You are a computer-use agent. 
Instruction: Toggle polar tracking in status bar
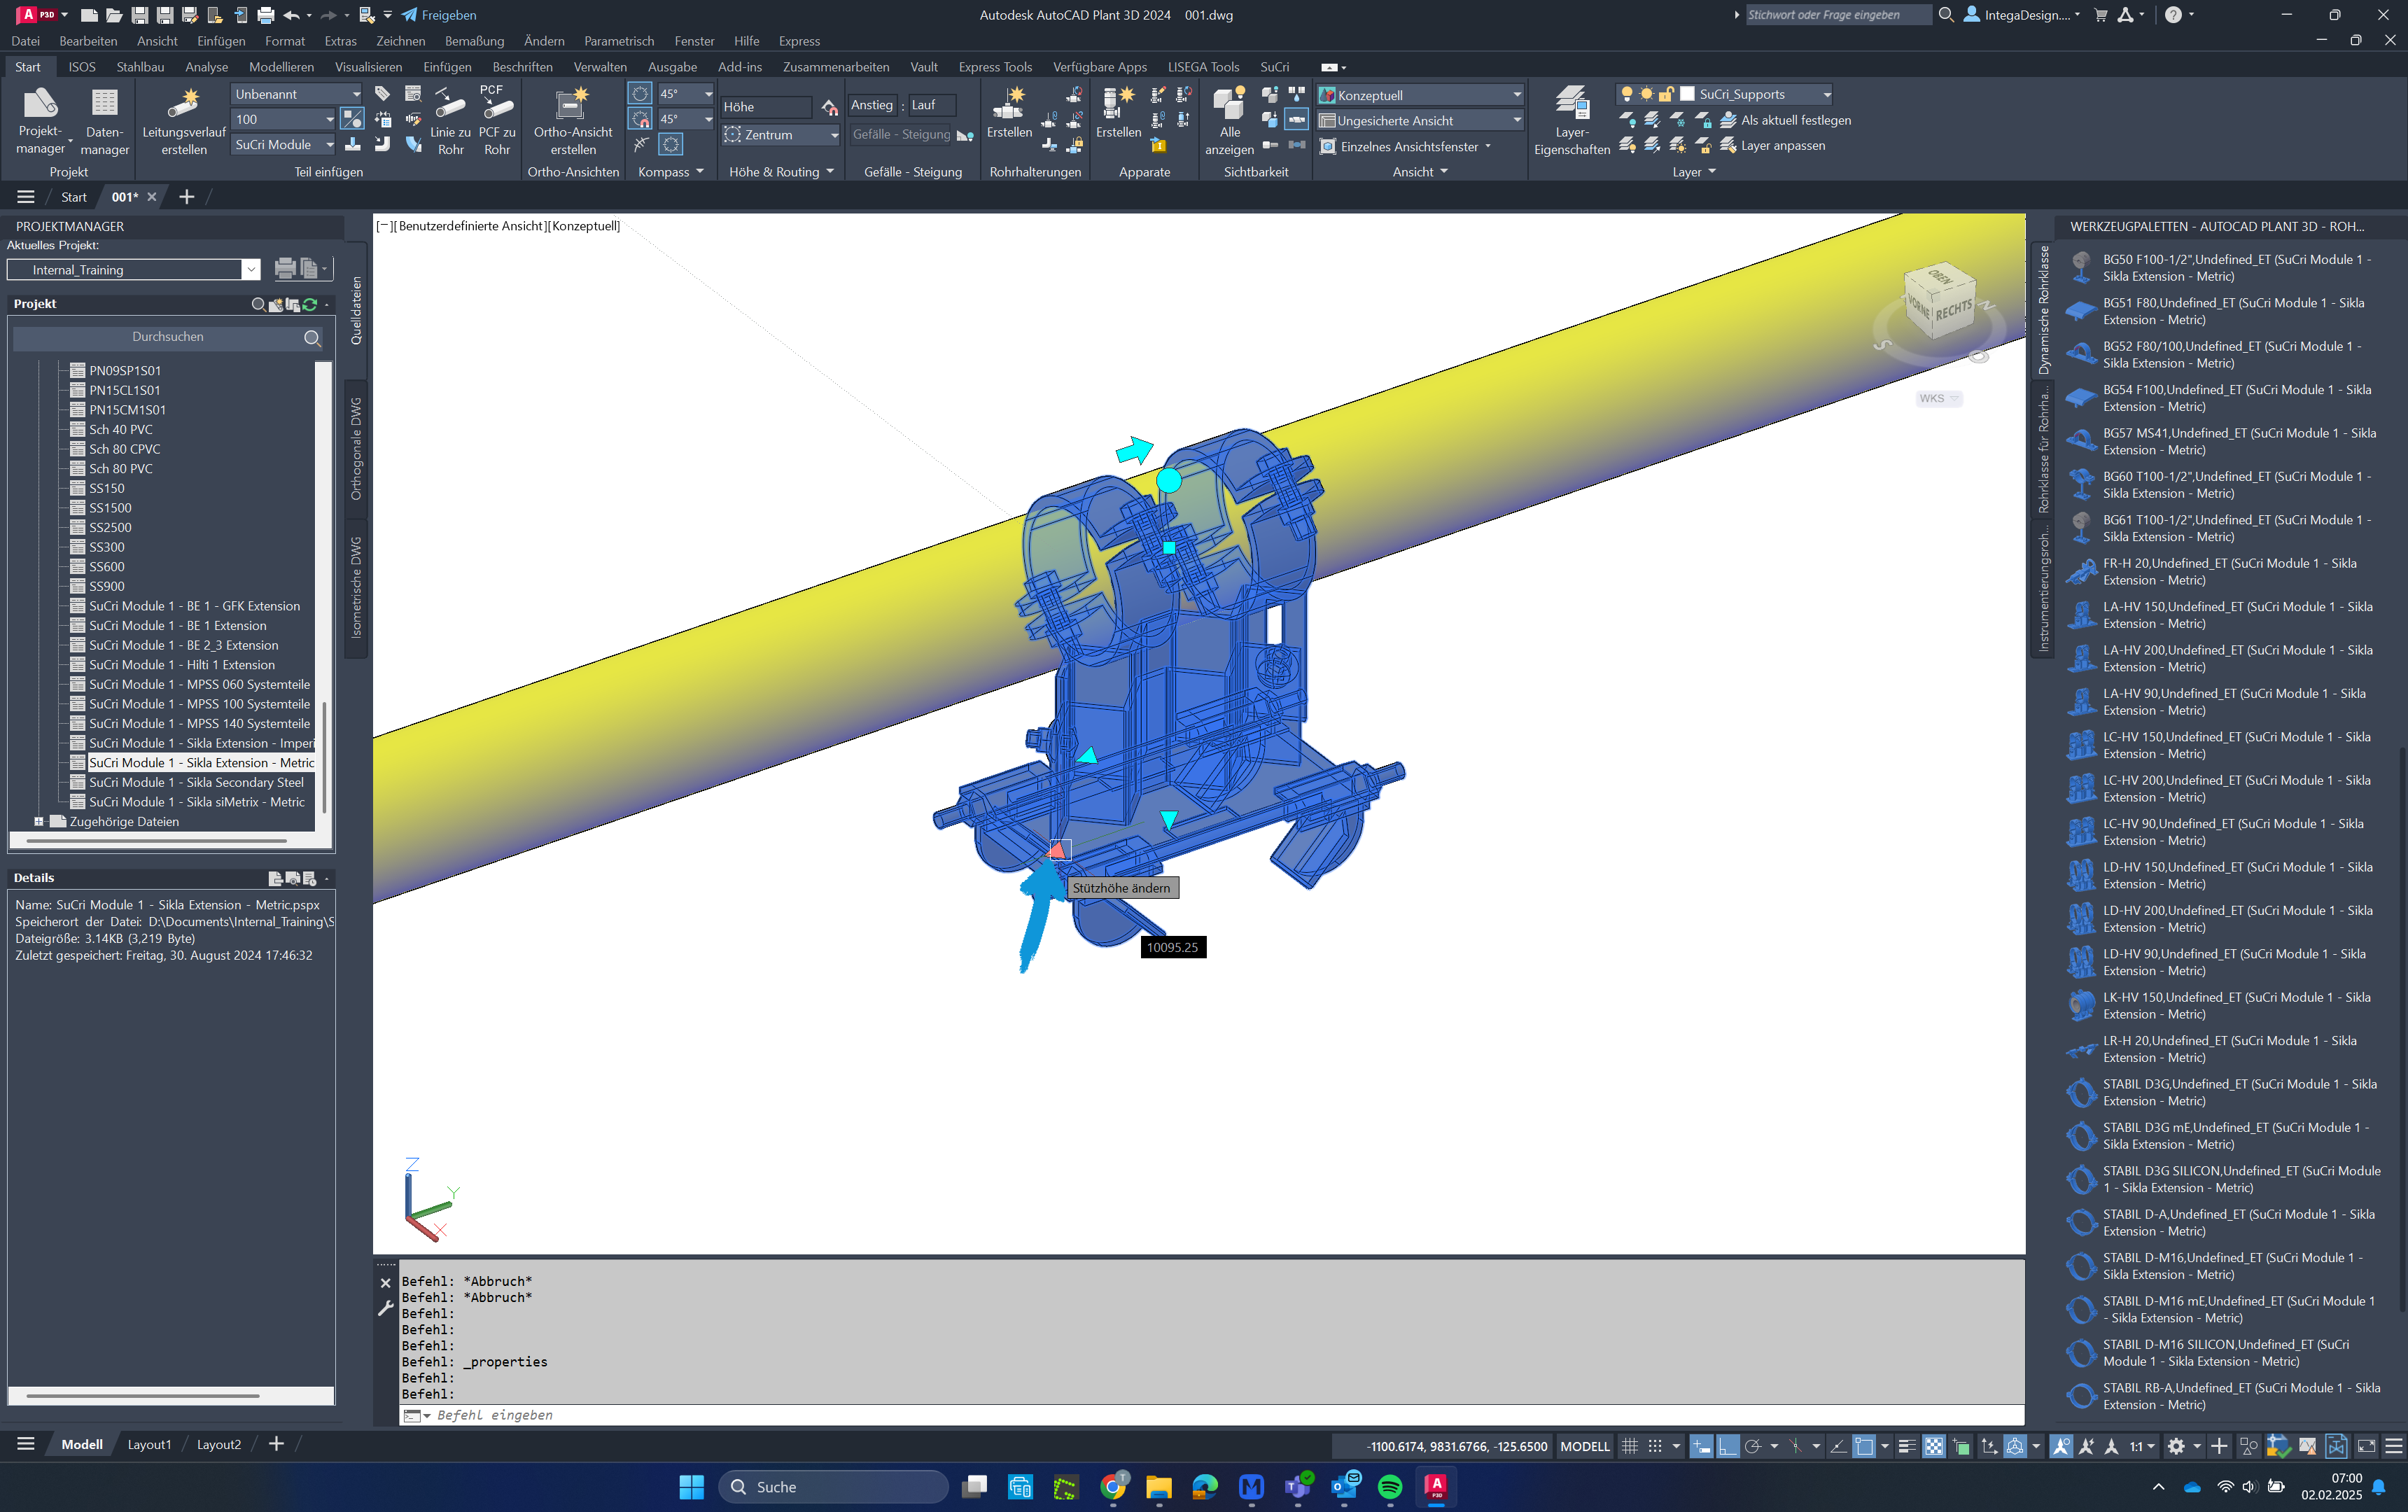pos(1753,1446)
